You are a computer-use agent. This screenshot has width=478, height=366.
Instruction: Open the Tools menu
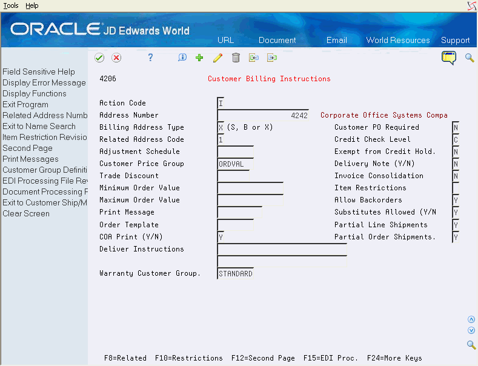point(11,5)
